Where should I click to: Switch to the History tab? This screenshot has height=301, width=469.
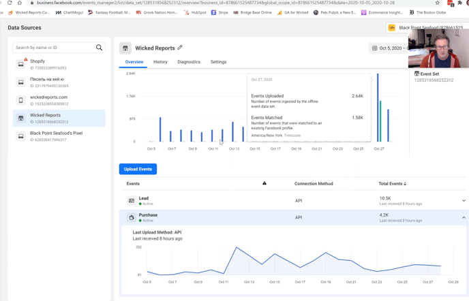[160, 62]
